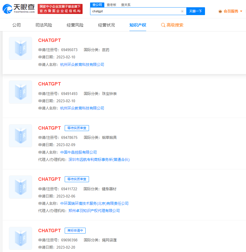
Task: Click the red 官方备案企业征信机构 banner
Action: (60, 9)
